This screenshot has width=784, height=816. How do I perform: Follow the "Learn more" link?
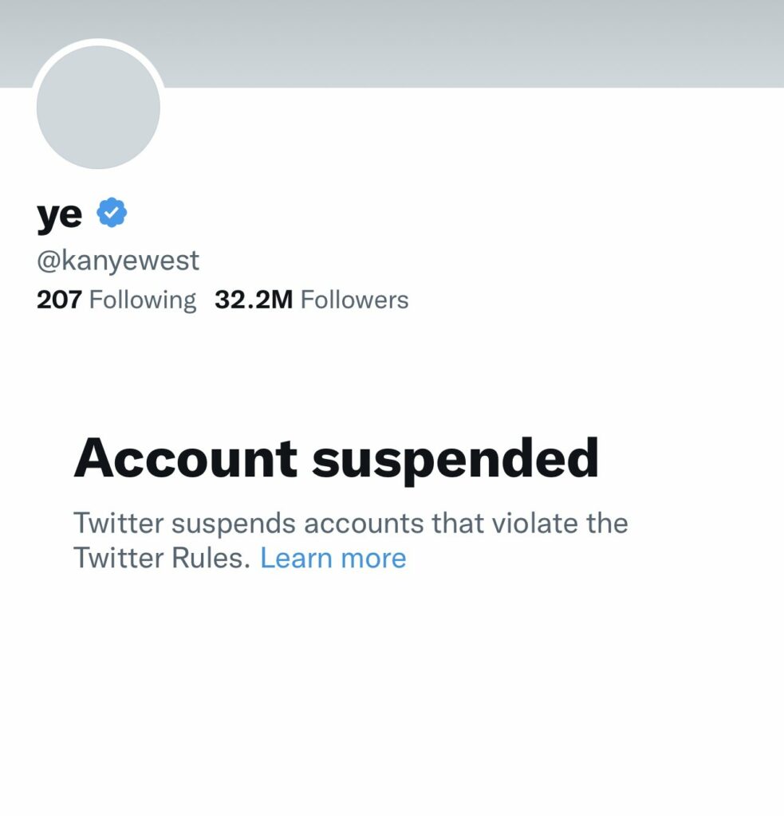333,558
